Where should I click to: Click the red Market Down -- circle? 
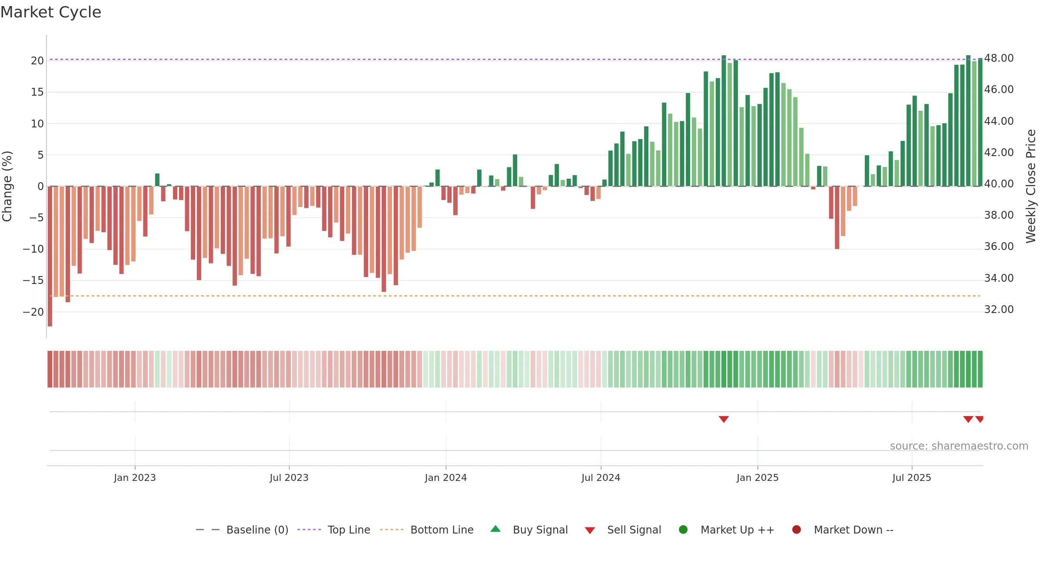coord(797,530)
